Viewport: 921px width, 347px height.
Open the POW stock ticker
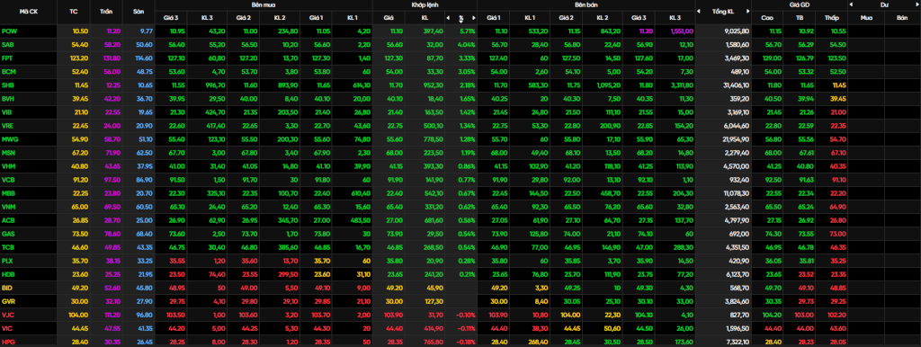[x=9, y=31]
